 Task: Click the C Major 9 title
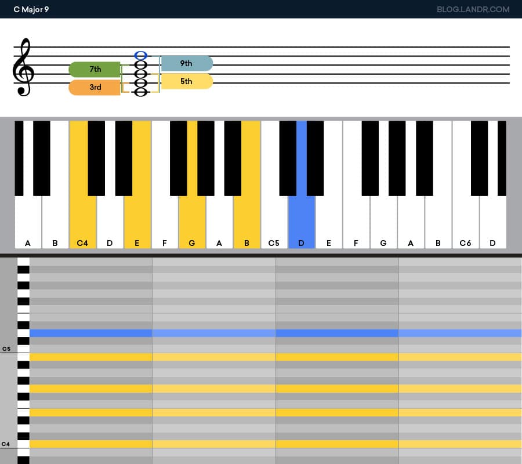pos(31,9)
